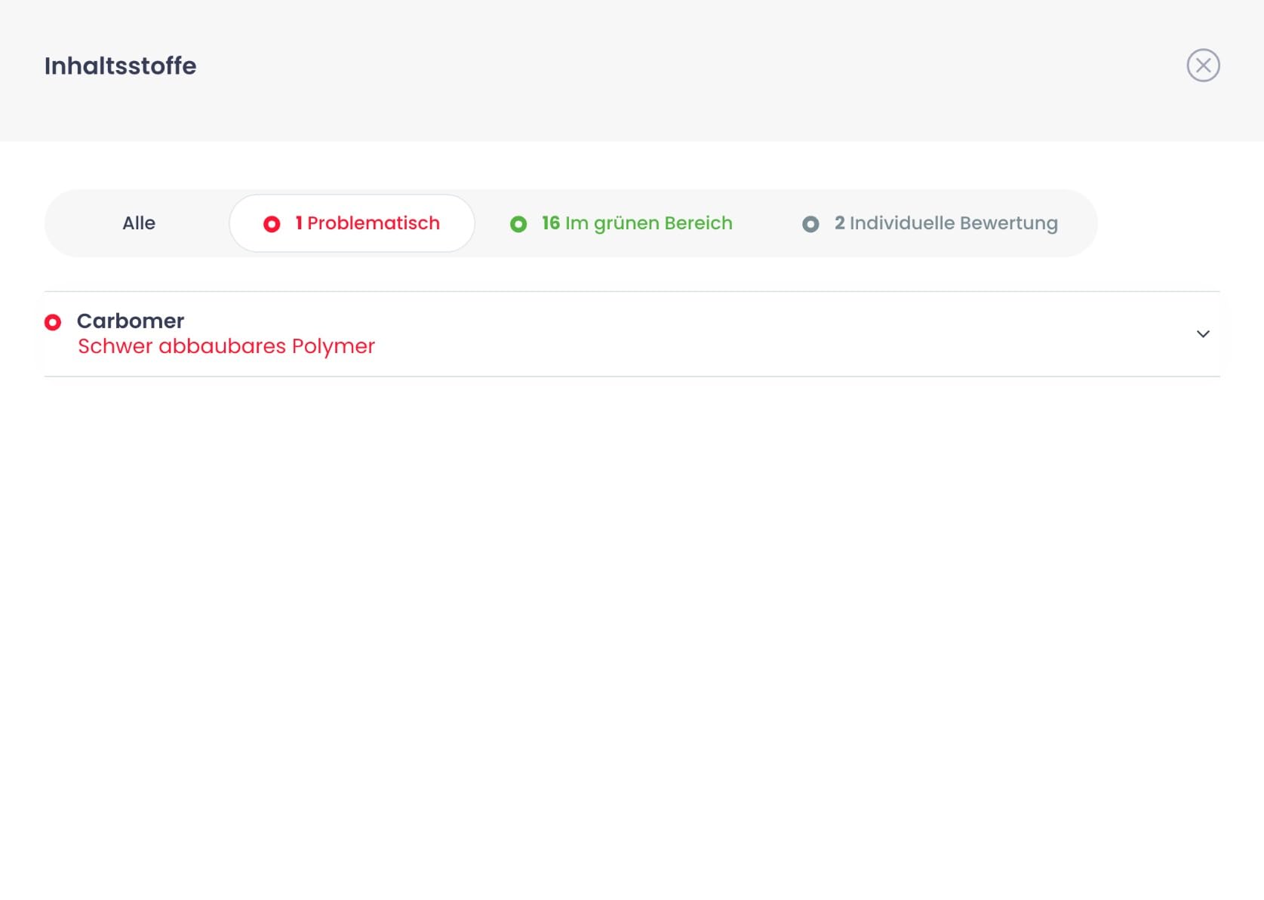The image size is (1264, 900).
Task: Click the number 16 in green tab
Action: click(551, 223)
